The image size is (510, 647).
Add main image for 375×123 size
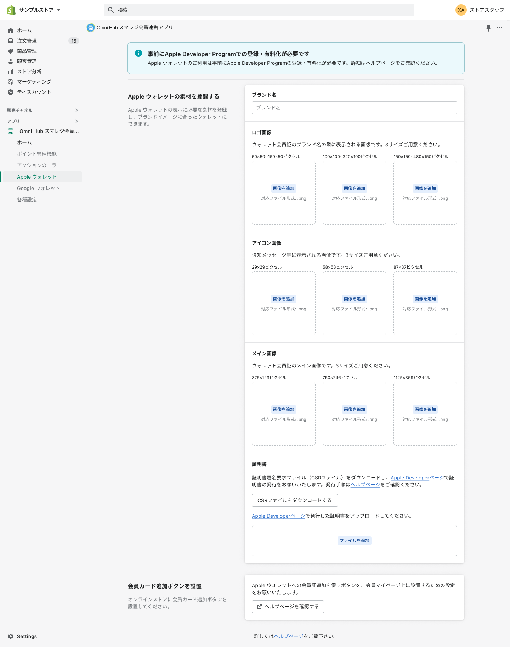pos(284,410)
